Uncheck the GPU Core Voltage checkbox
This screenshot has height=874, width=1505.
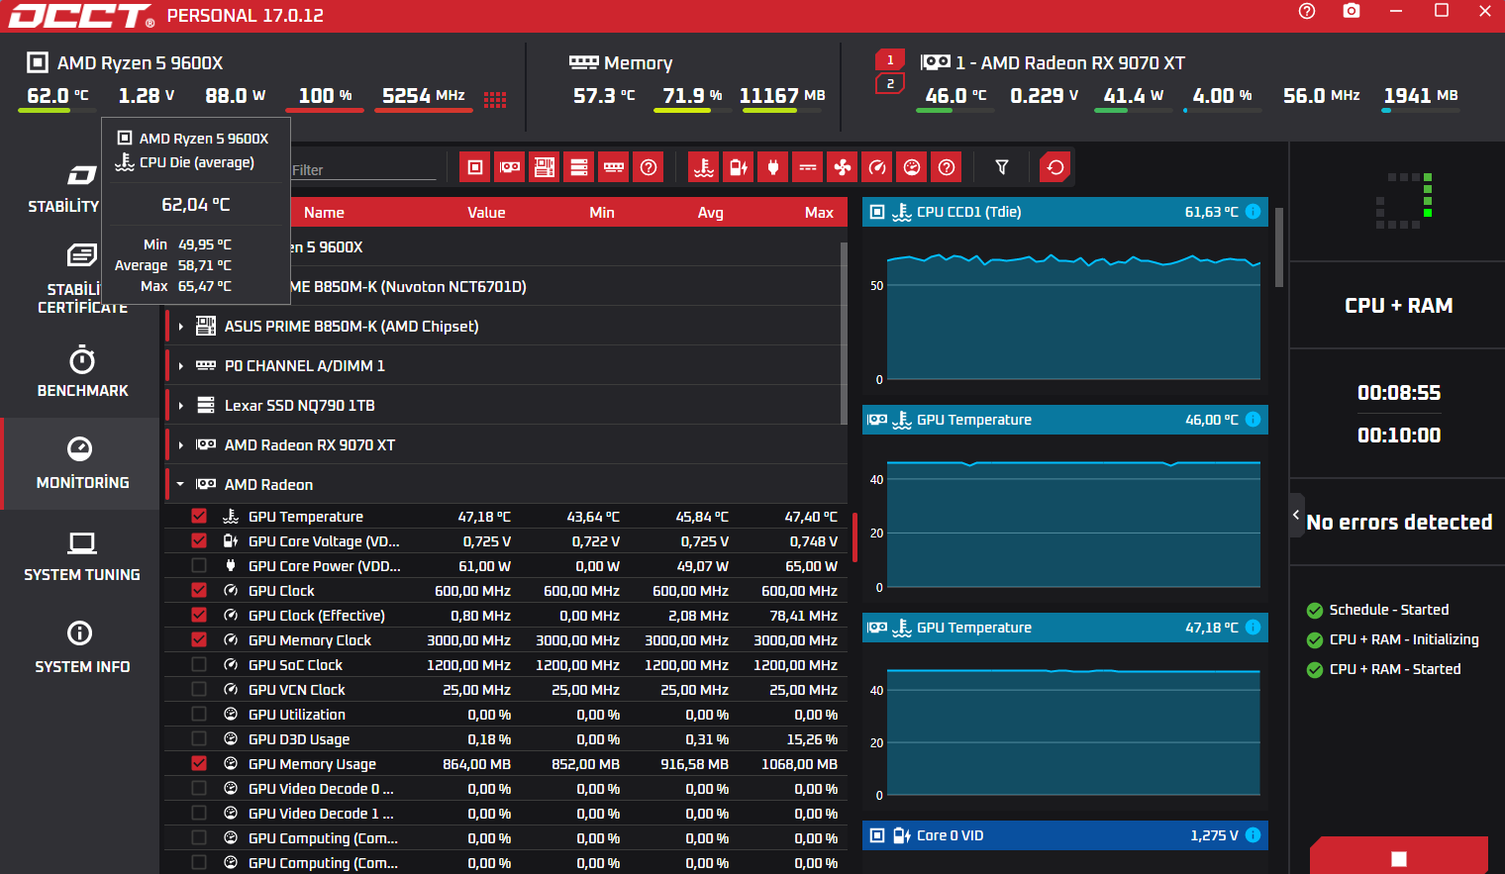pyautogui.click(x=199, y=540)
